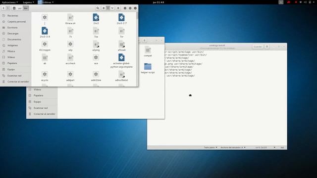
Task: Open Anchura del tabulador dropdown
Action: pos(233,147)
